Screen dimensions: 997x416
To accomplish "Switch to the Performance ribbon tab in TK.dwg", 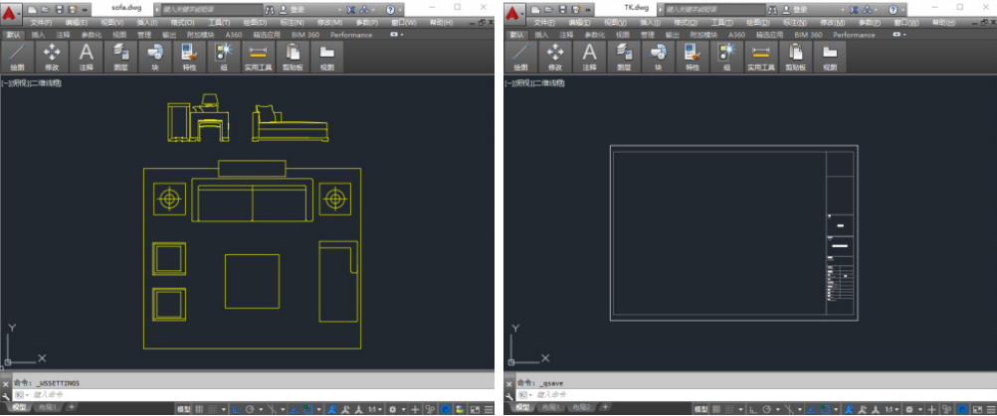I will 854,35.
